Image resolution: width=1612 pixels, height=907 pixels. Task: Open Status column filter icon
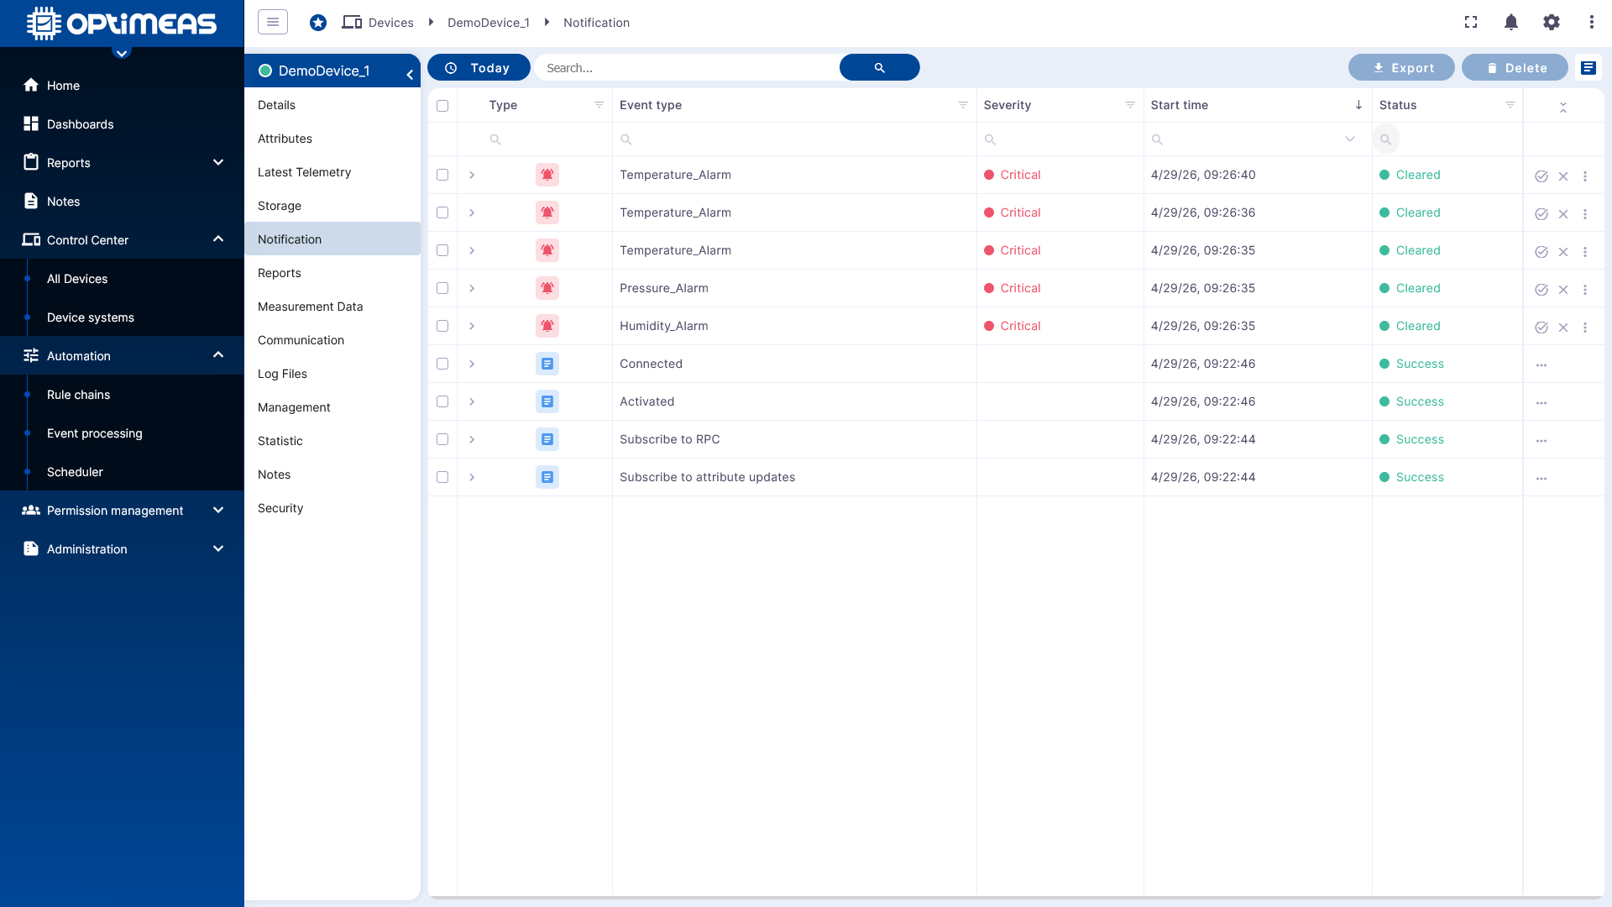pyautogui.click(x=1510, y=105)
